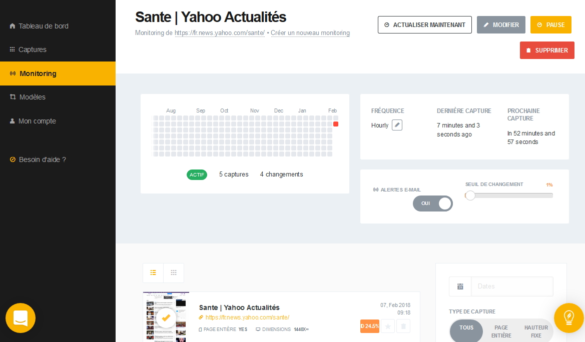Screen dimensions: 585x342
Task: Switch to the list view icon
Action: (153, 272)
